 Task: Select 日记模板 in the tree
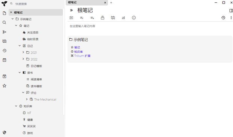[36, 66]
